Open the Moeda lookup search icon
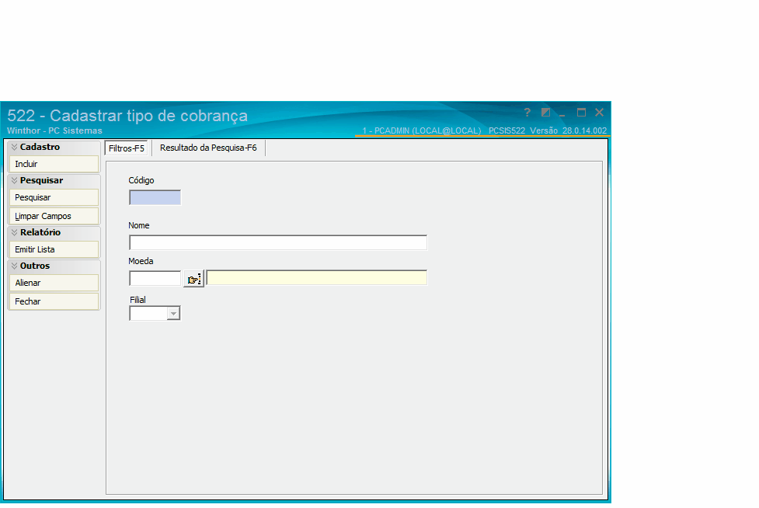The image size is (759, 508). 193,279
